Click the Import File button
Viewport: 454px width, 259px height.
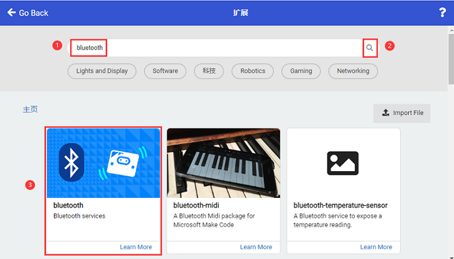401,113
